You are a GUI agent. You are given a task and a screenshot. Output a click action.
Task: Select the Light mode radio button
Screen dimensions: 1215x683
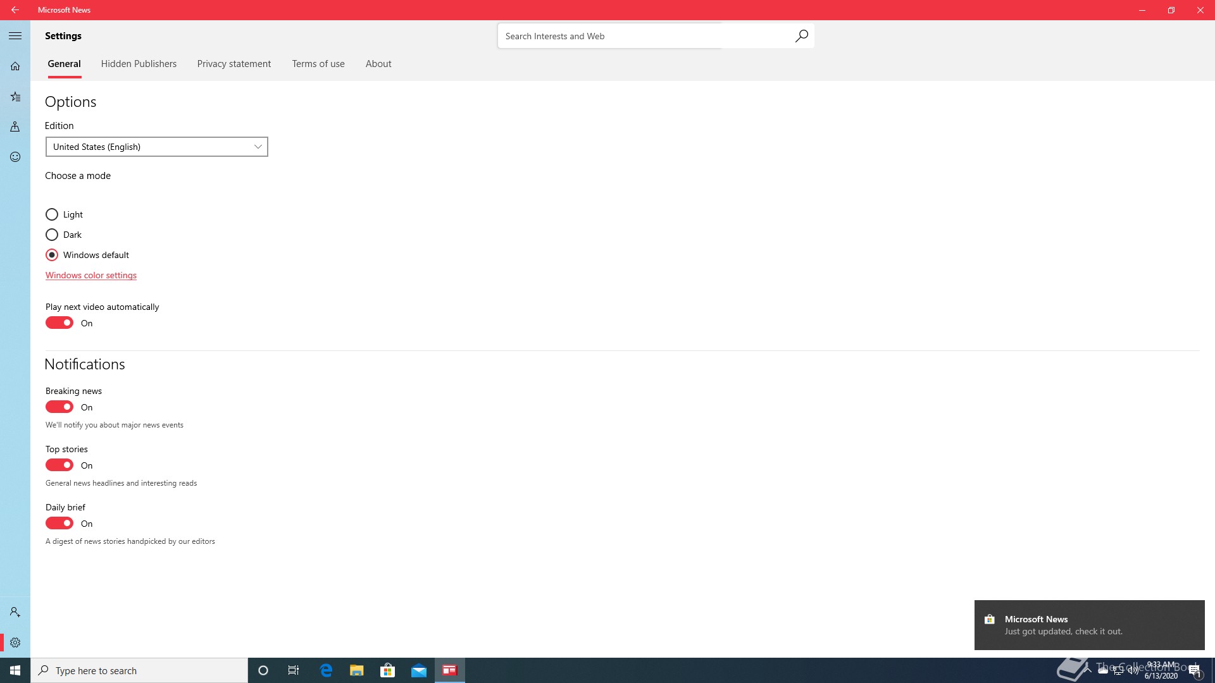click(52, 214)
